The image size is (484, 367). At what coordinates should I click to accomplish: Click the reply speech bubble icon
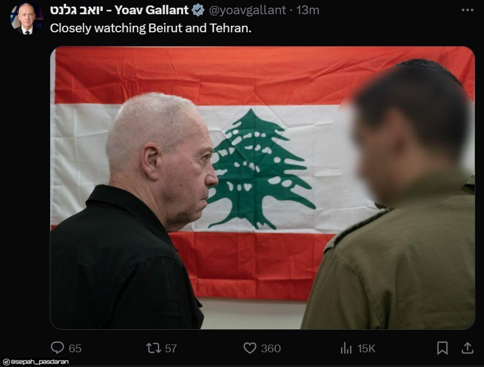(x=57, y=347)
